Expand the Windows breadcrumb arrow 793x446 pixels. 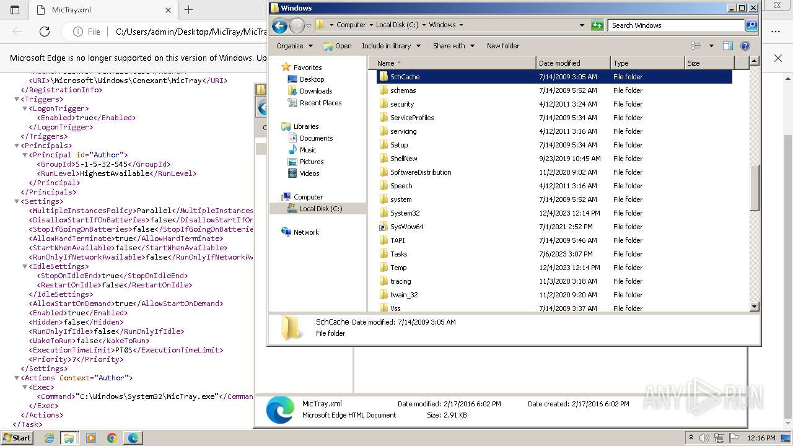click(x=461, y=25)
